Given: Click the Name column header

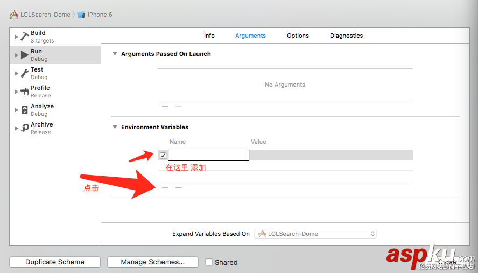Looking at the screenshot, I should pyautogui.click(x=178, y=142).
